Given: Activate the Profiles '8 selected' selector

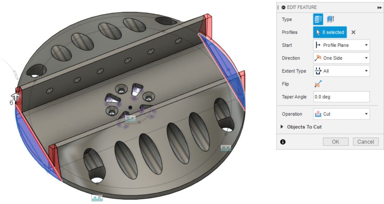Looking at the screenshot, I should click(330, 32).
